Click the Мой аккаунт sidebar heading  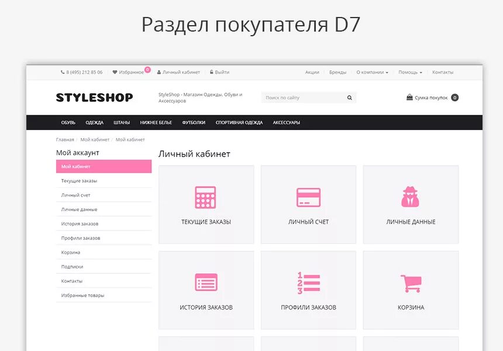click(78, 153)
